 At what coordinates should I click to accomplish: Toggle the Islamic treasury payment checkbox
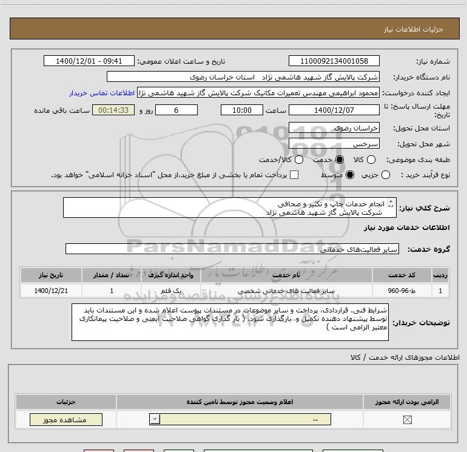[294, 175]
